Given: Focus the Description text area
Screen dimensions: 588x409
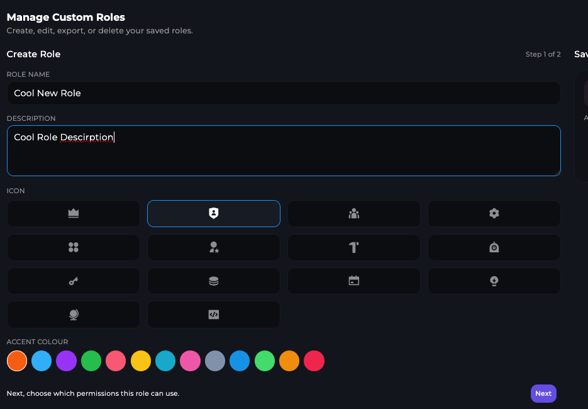Looking at the screenshot, I should pos(283,151).
